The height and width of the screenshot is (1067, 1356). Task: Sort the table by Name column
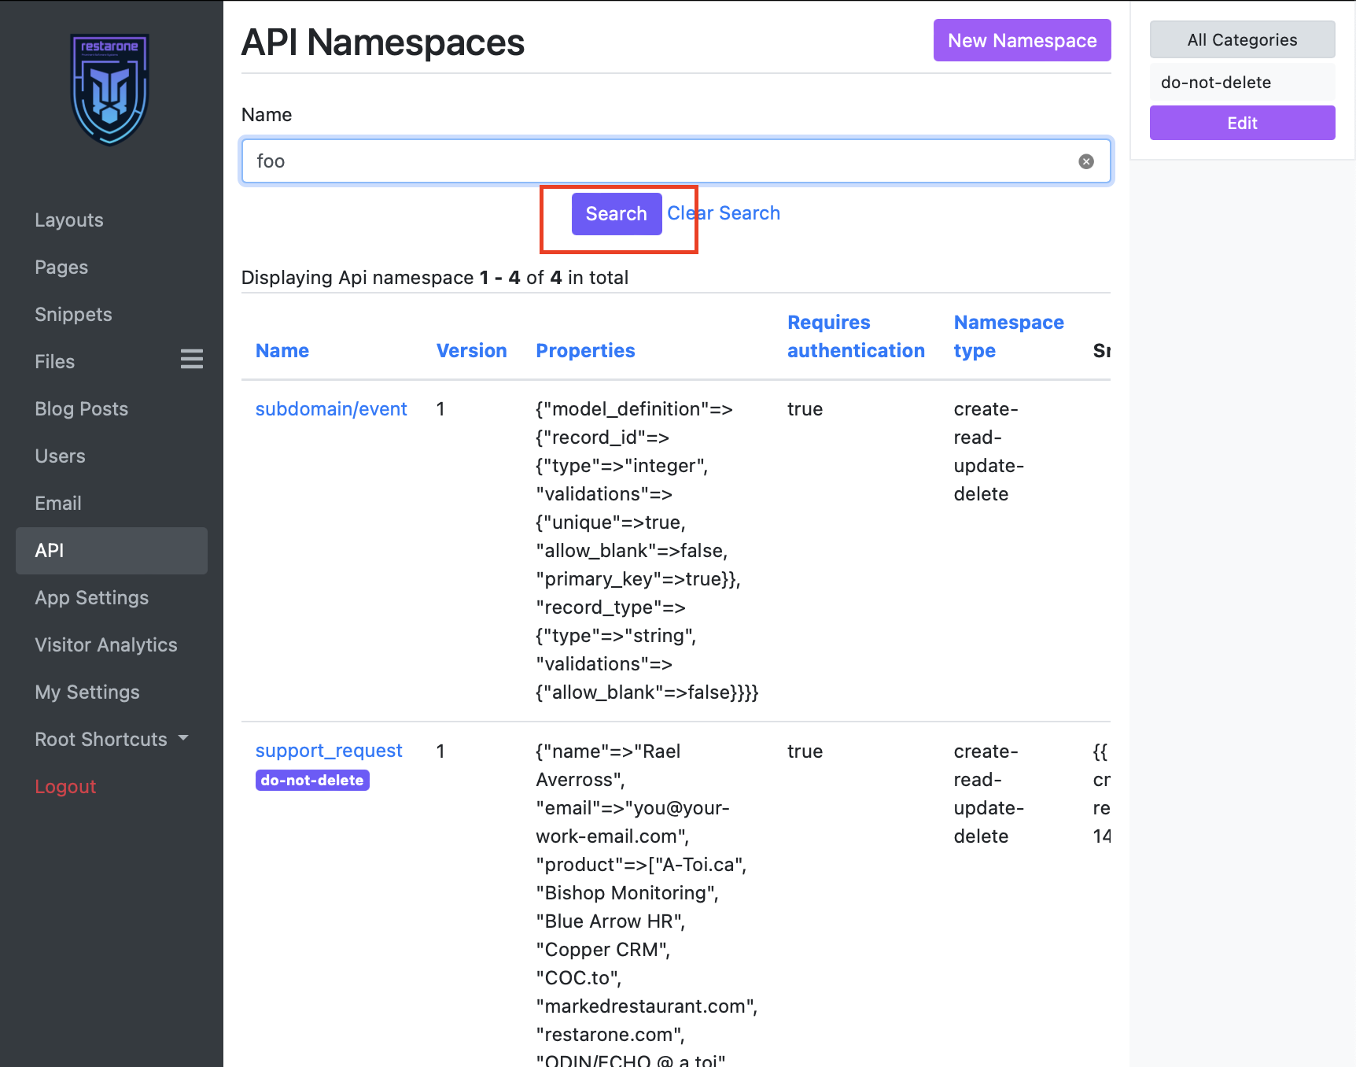282,351
